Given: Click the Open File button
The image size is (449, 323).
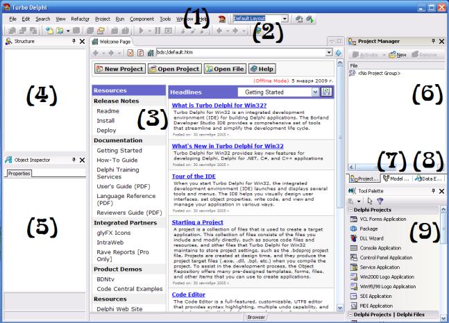Looking at the screenshot, I should [x=225, y=69].
